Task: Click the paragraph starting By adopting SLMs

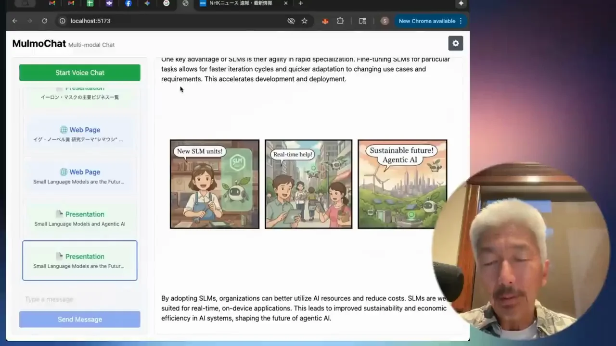Action: tap(306, 308)
